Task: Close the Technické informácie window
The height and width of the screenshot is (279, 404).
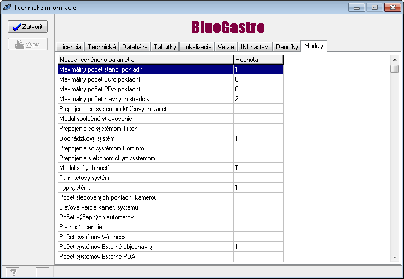Action: point(393,8)
